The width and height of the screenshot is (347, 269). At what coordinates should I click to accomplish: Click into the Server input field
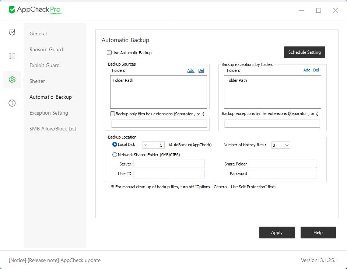coord(169,164)
